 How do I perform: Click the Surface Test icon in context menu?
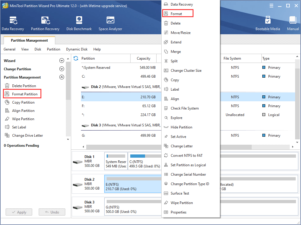[x=166, y=193]
